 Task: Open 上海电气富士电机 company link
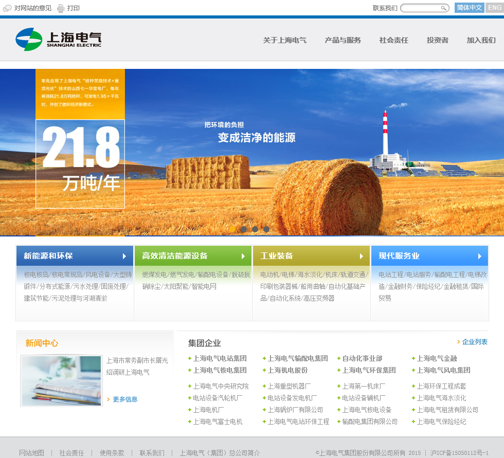pyautogui.click(x=218, y=422)
